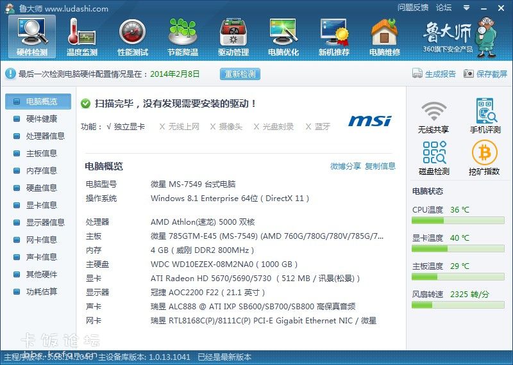Open 新机推荐 new PC recommendations
The image size is (513, 365).
334,37
